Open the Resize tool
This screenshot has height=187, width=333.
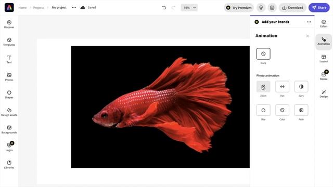coord(324,76)
